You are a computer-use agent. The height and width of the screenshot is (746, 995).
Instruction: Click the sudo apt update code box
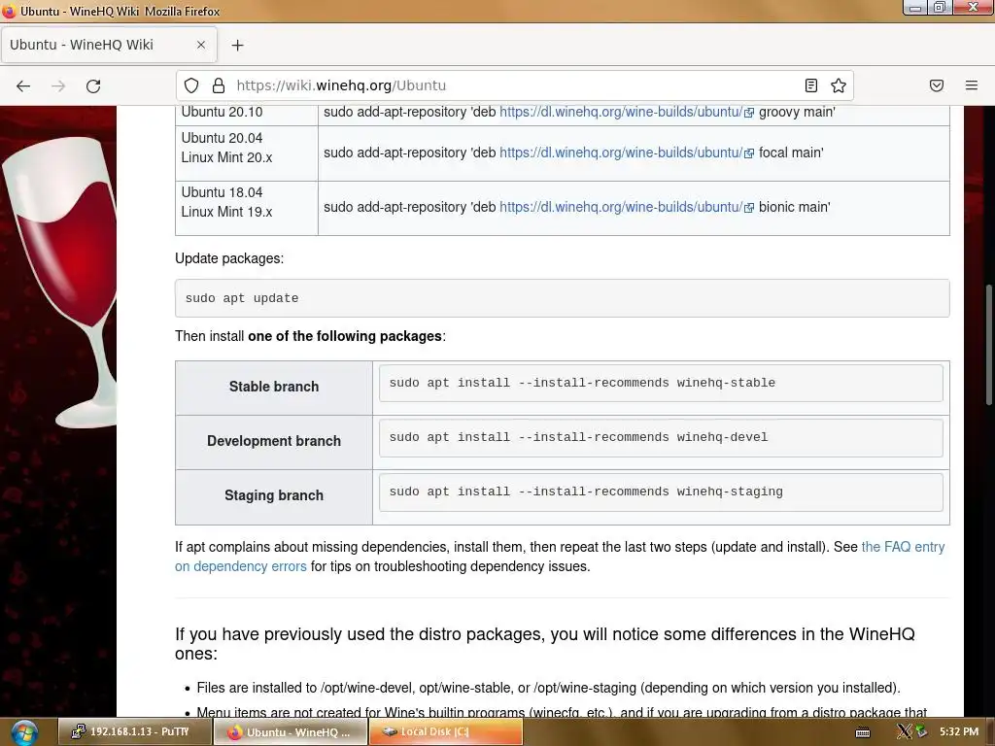point(563,298)
